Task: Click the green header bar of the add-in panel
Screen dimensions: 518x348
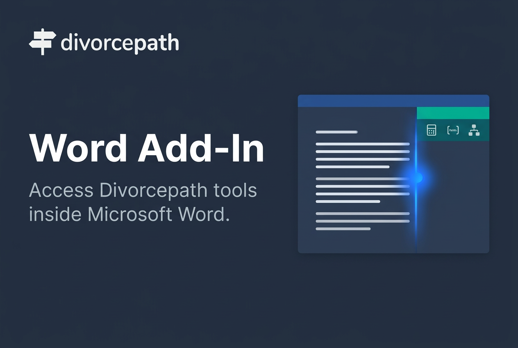Action: pos(453,113)
